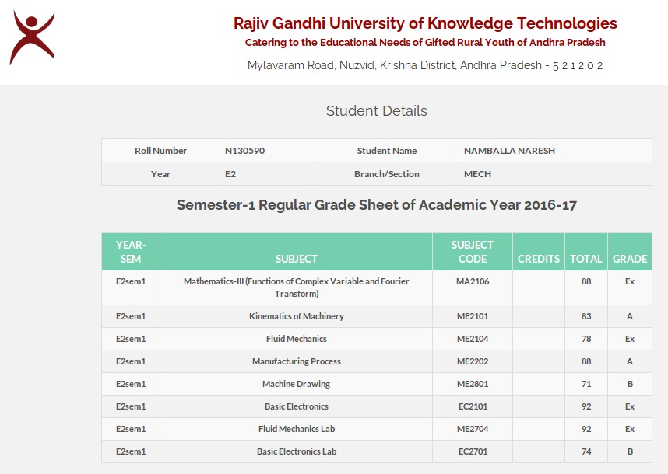Click total 83 for Kinematics of Machinery
Image resolution: width=668 pixels, height=474 pixels.
click(586, 316)
